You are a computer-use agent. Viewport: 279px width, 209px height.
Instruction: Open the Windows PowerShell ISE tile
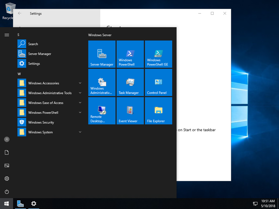(x=158, y=54)
